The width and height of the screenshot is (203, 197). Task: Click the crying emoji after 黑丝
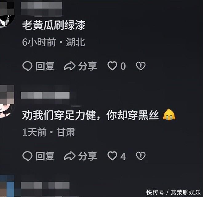169,114
